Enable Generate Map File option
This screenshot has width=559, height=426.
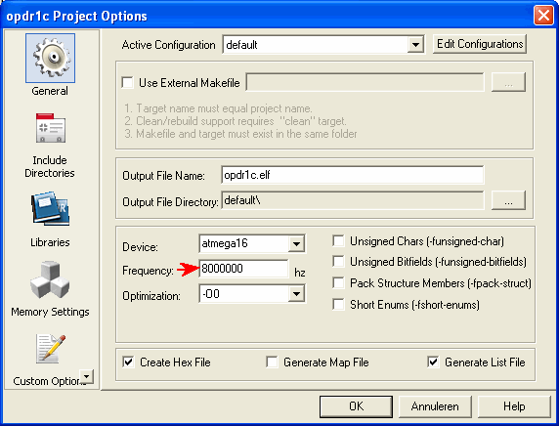point(273,362)
